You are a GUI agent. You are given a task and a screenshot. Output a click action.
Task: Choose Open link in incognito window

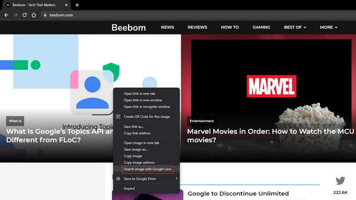[146, 107]
